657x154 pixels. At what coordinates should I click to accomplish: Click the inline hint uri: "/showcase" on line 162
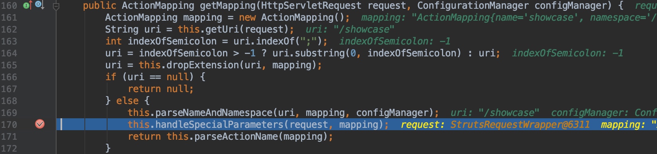(x=350, y=29)
